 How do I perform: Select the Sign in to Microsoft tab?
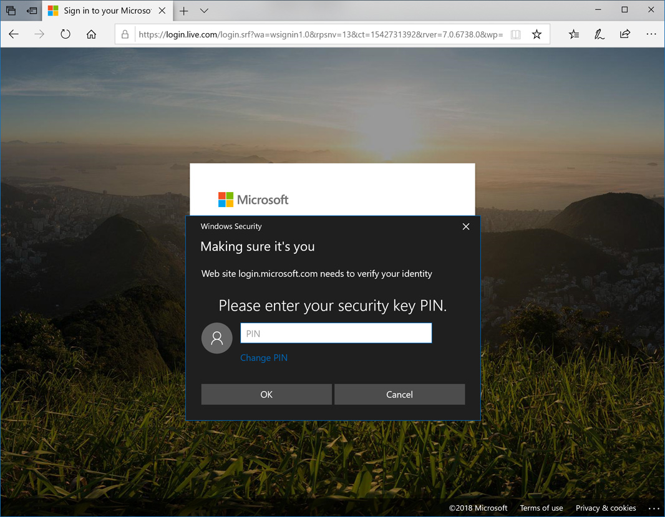pos(103,11)
